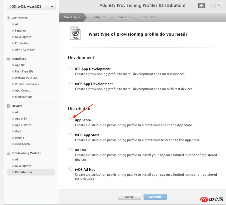Click the Continue button
Image resolution: width=226 pixels, height=205 pixels.
tap(155, 197)
